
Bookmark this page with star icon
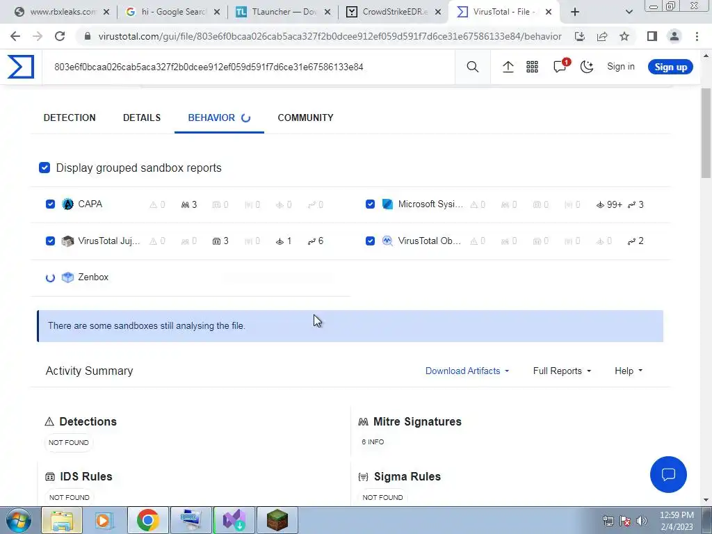click(624, 36)
